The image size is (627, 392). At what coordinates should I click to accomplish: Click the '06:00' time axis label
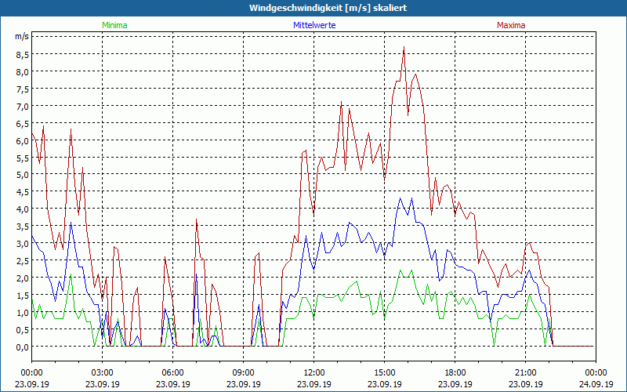point(172,373)
